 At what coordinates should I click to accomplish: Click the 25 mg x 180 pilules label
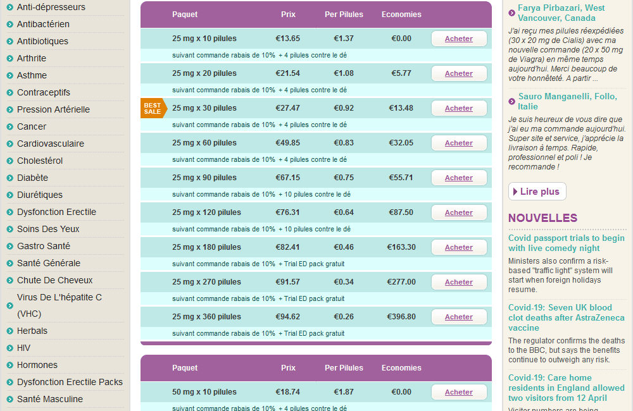[207, 247]
